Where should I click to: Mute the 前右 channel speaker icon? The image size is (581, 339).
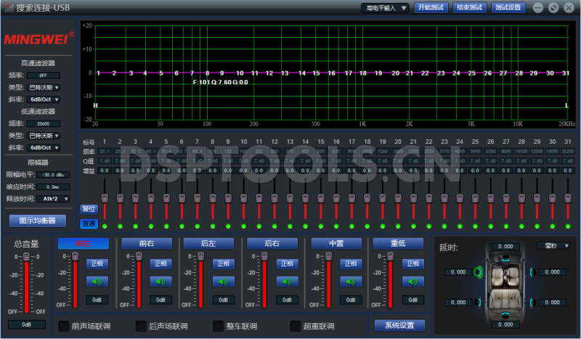160,282
